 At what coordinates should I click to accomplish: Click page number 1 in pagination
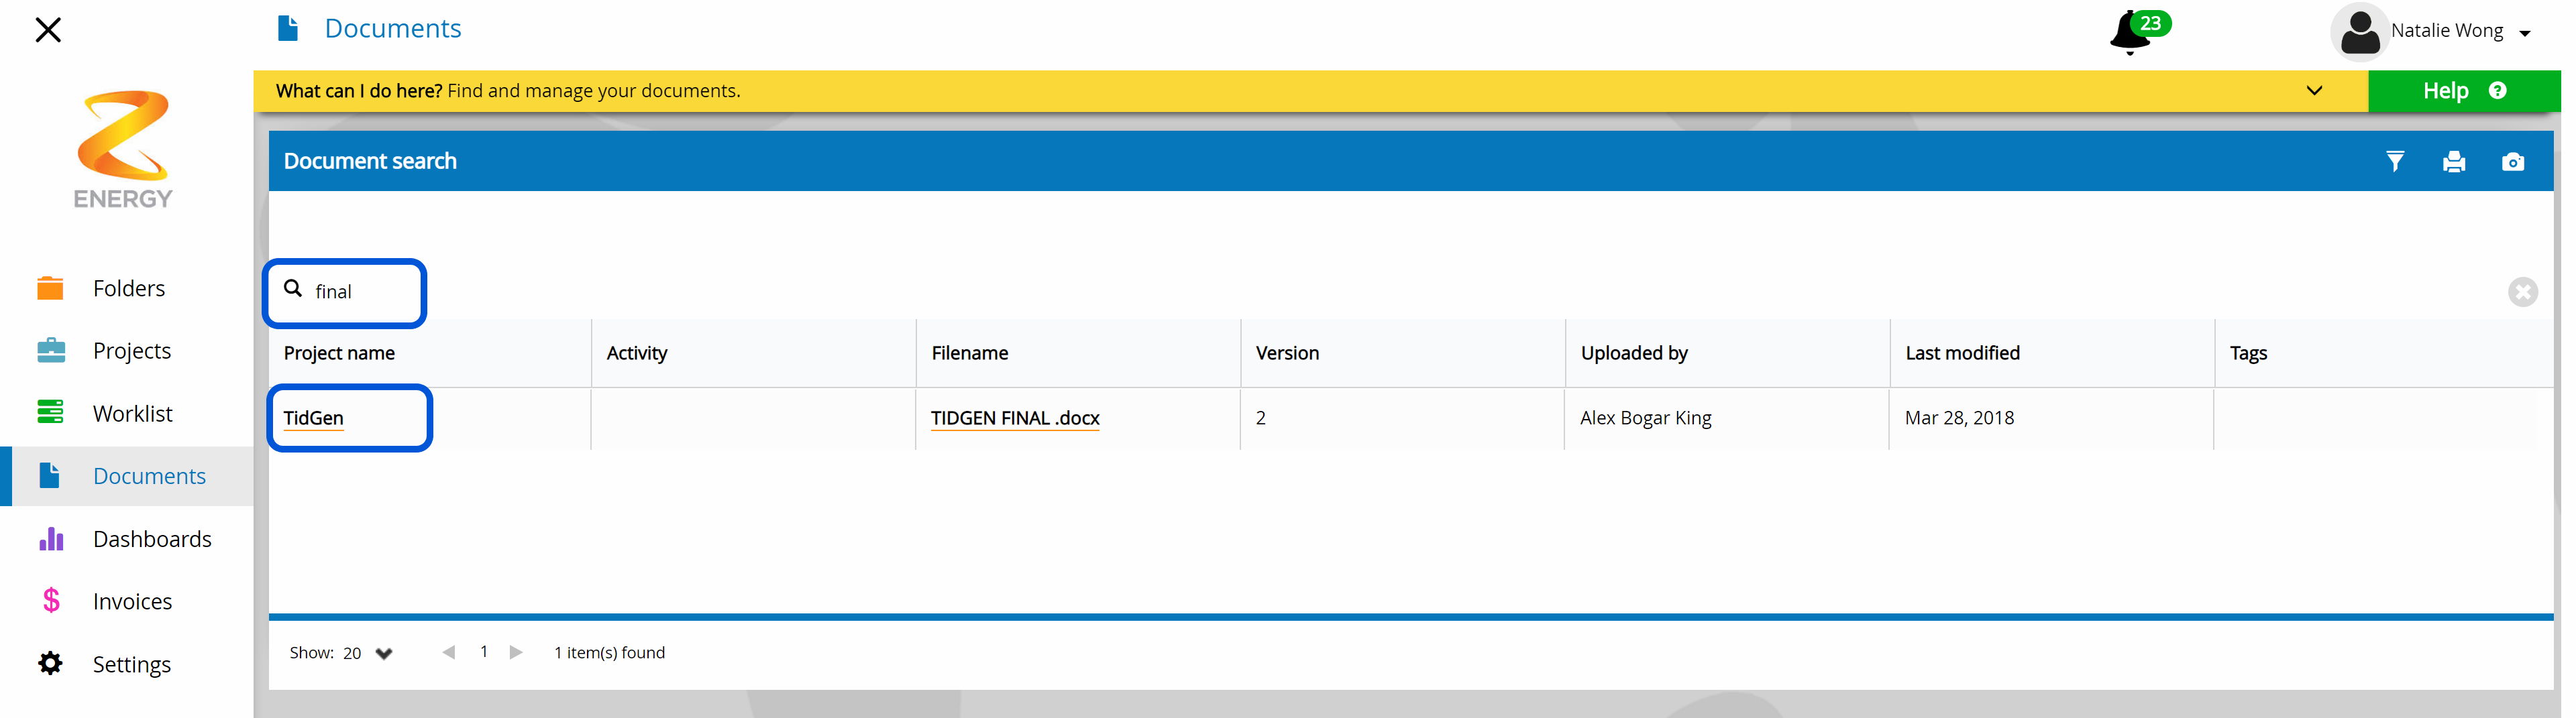pyautogui.click(x=484, y=651)
